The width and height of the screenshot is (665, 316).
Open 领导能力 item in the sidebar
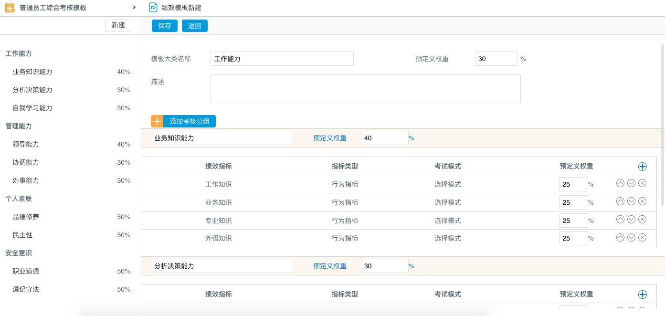coord(26,144)
